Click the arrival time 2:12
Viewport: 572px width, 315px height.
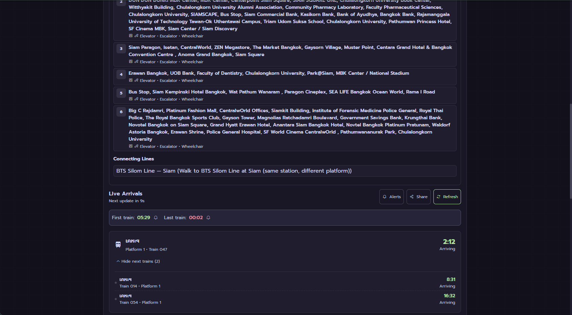449,242
